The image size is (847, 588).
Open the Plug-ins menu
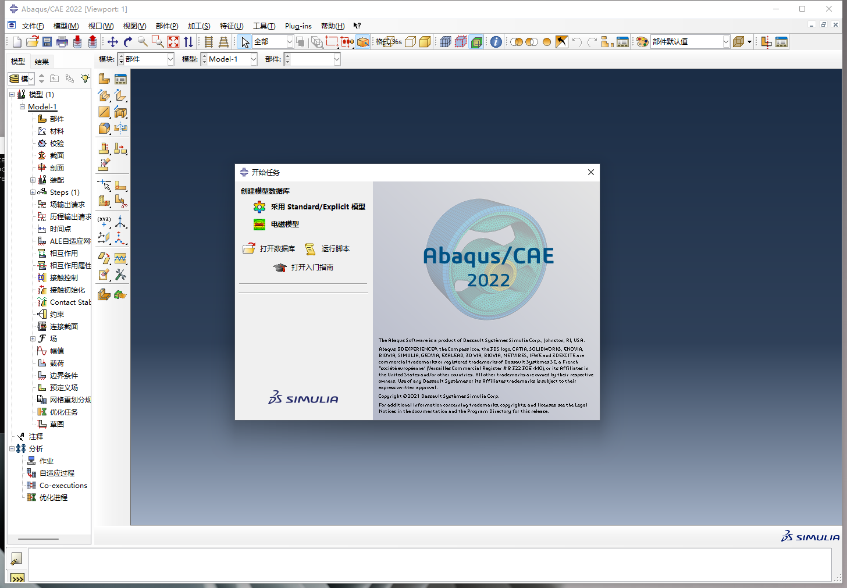click(298, 26)
